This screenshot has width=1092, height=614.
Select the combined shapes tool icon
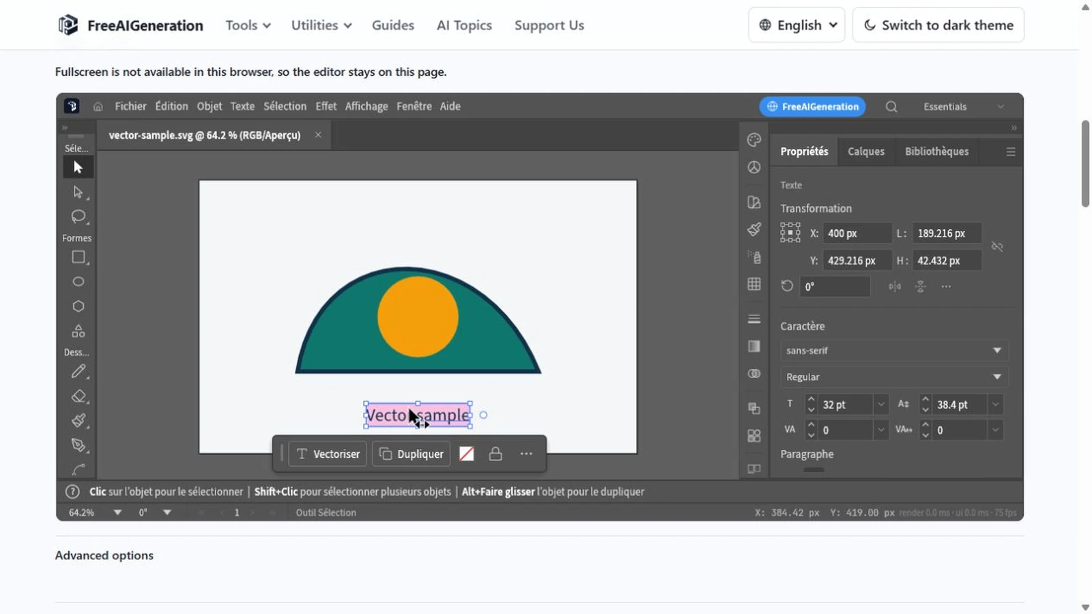(x=78, y=331)
